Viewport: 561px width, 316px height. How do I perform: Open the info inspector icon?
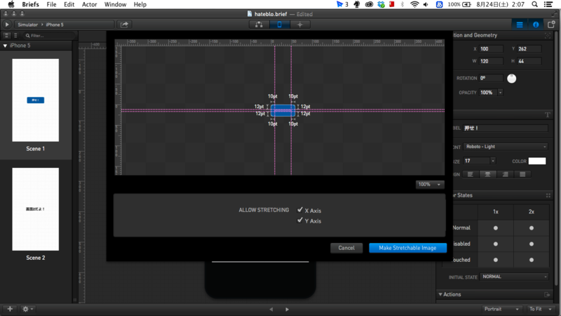(x=536, y=25)
